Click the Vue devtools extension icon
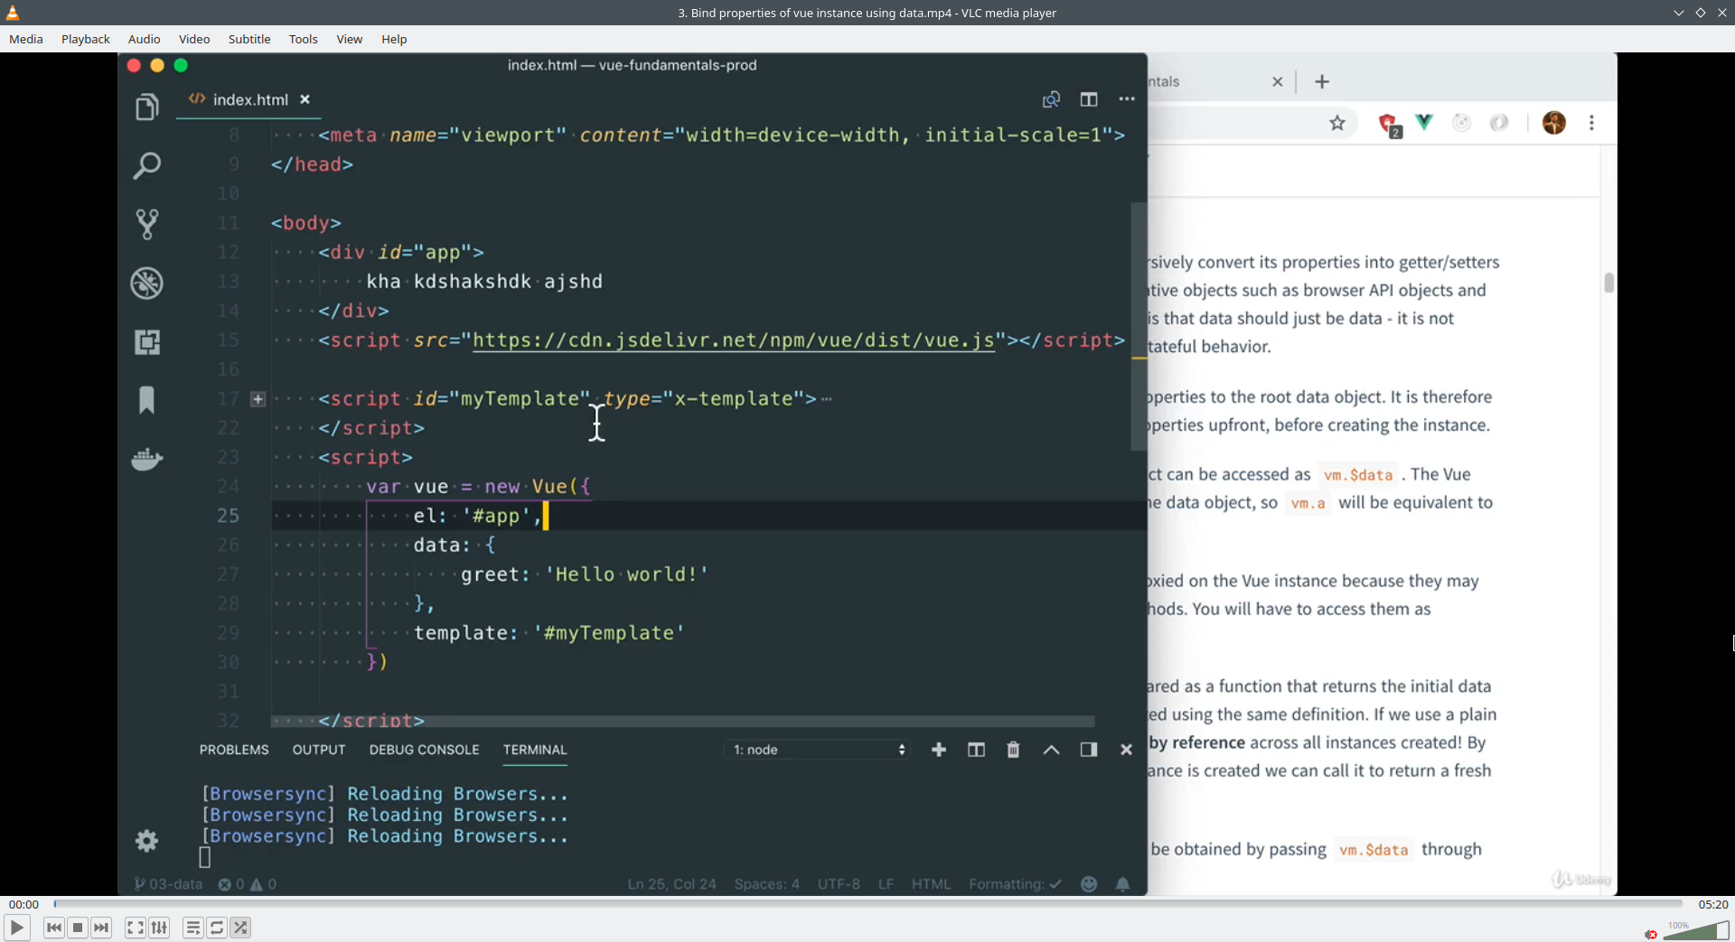 [x=1424, y=122]
